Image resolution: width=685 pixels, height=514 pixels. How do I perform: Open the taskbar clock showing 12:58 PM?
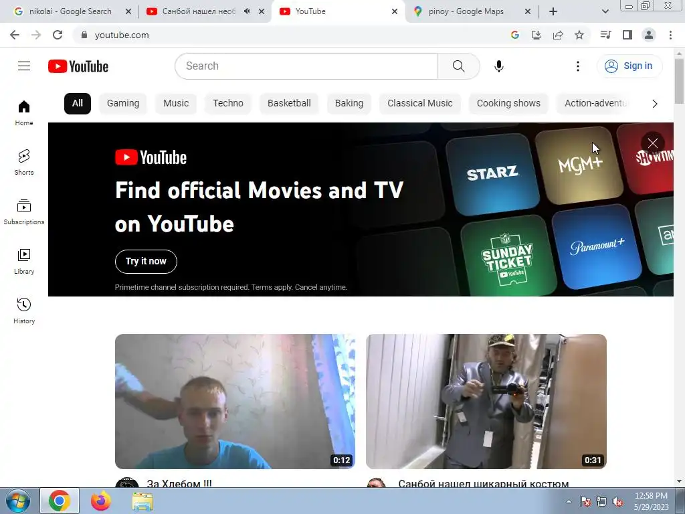651,501
